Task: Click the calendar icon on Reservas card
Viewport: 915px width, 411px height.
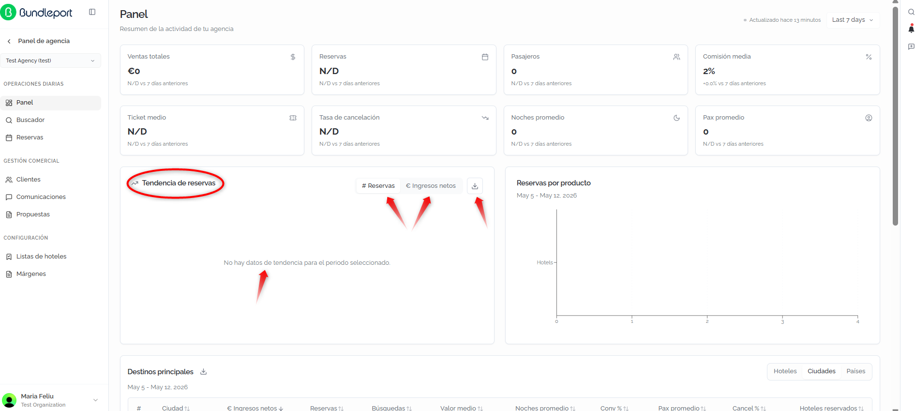Action: tap(485, 57)
